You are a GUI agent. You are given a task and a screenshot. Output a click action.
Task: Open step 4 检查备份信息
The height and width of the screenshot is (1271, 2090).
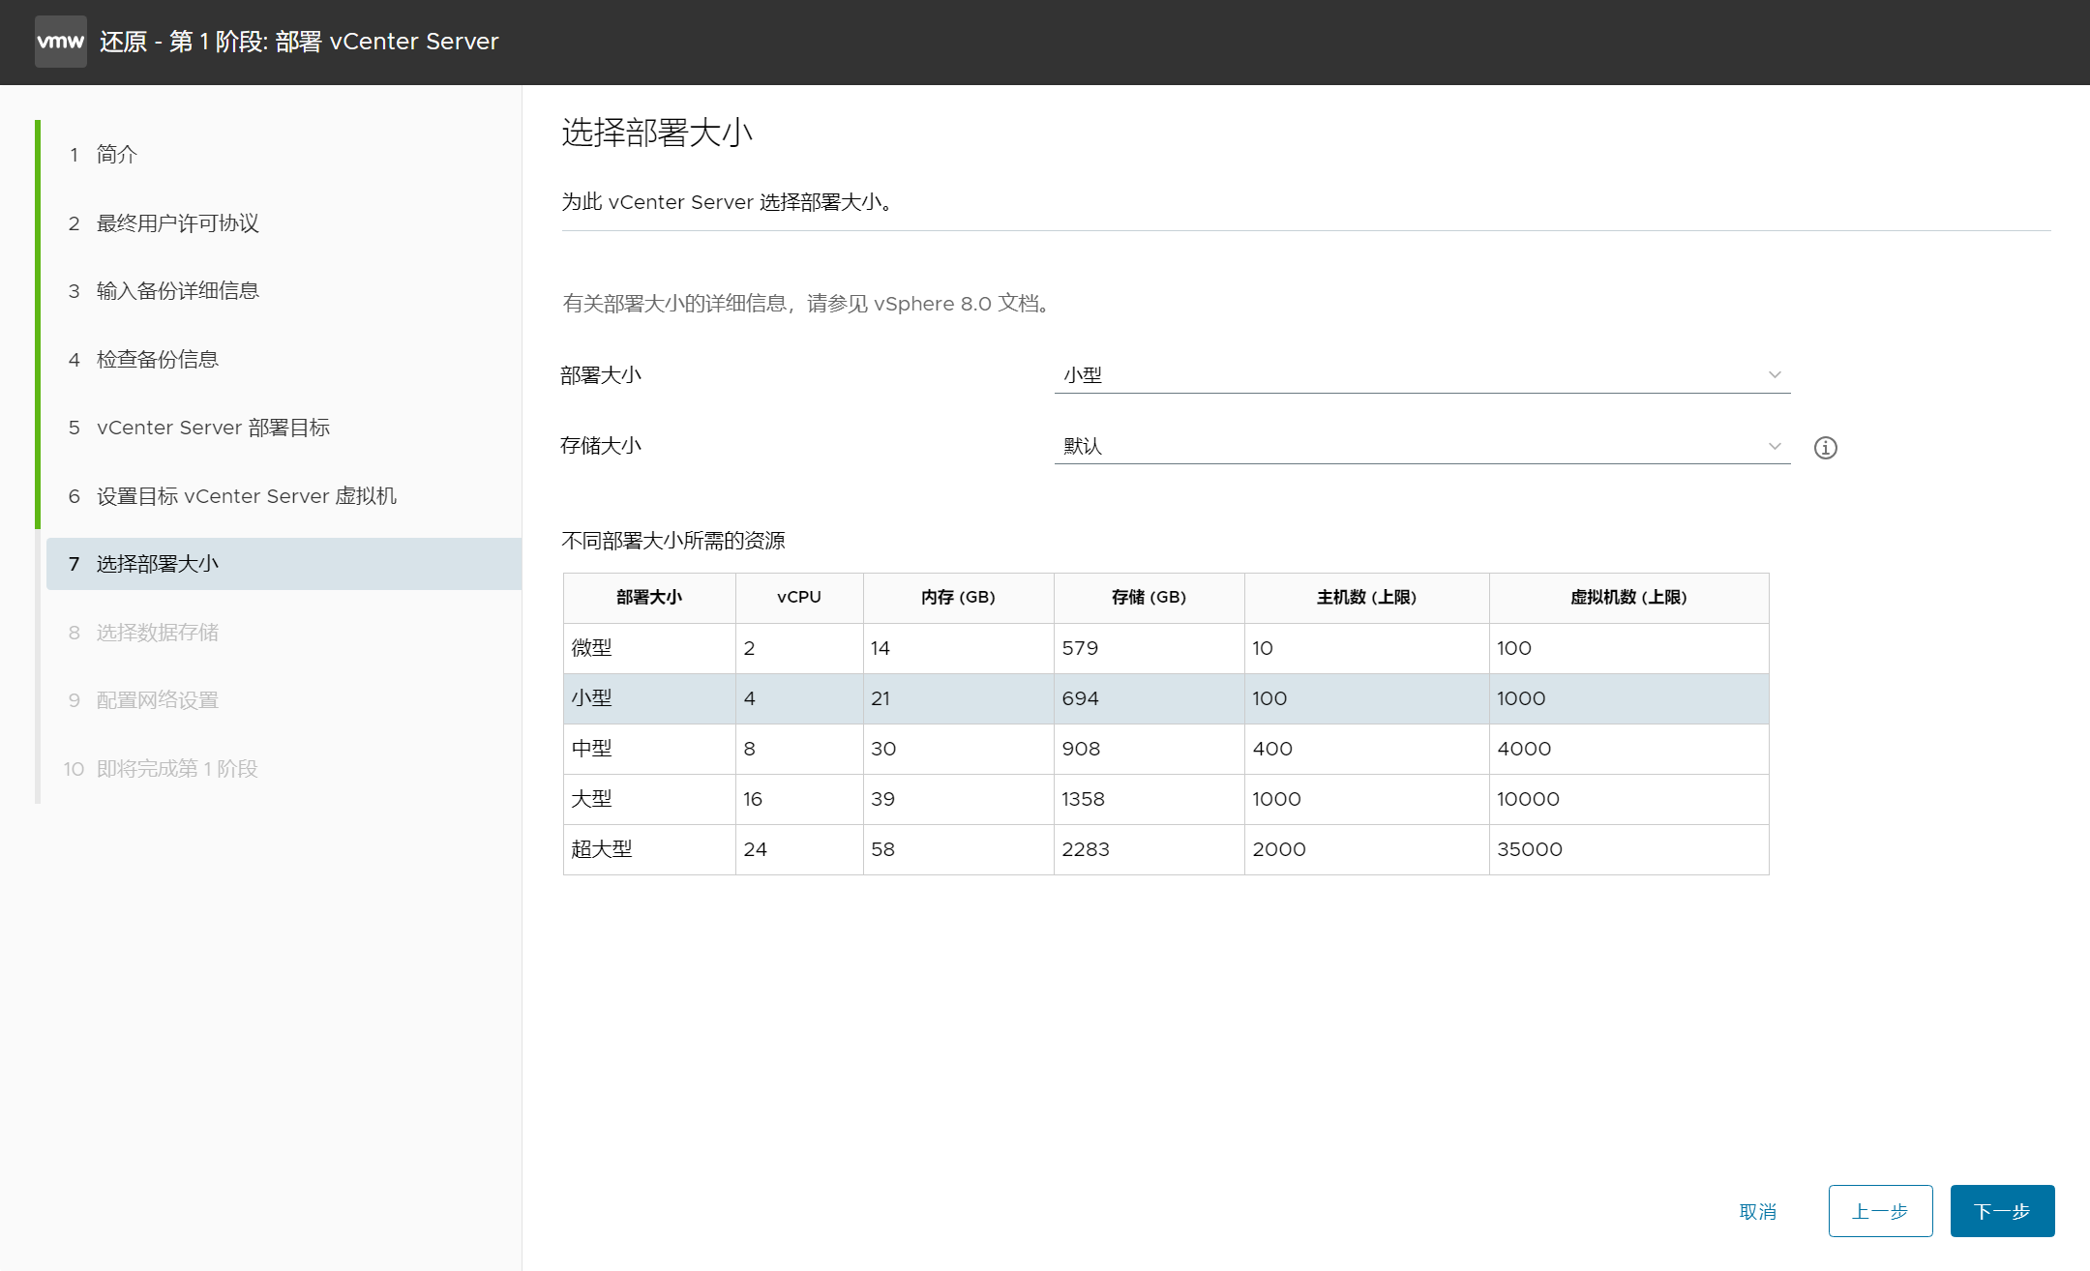point(158,360)
